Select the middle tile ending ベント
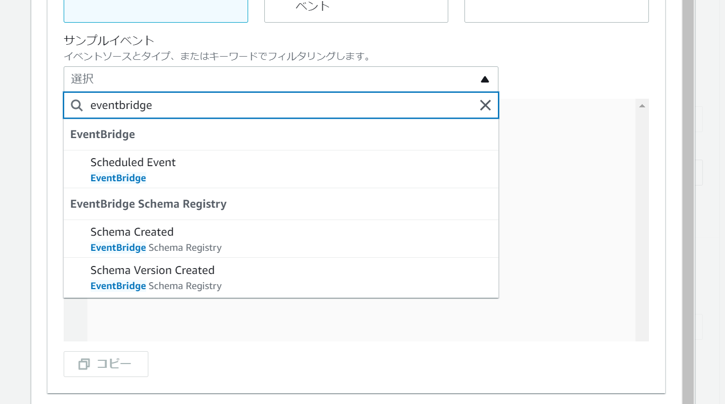Image resolution: width=725 pixels, height=404 pixels. (x=356, y=11)
